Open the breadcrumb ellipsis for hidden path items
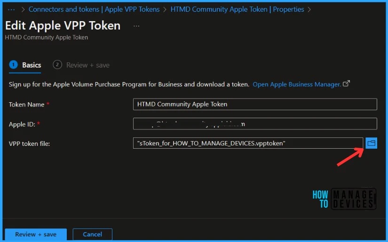Image resolution: width=388 pixels, height=242 pixels. click(x=11, y=10)
